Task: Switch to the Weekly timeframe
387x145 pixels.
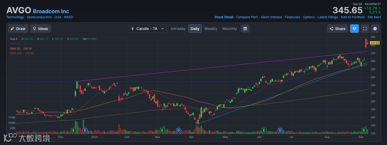Action: [x=211, y=29]
